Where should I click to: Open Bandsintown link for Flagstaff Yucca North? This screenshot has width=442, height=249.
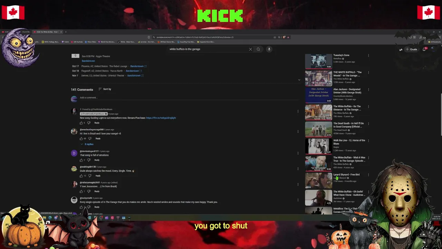[x=134, y=71]
